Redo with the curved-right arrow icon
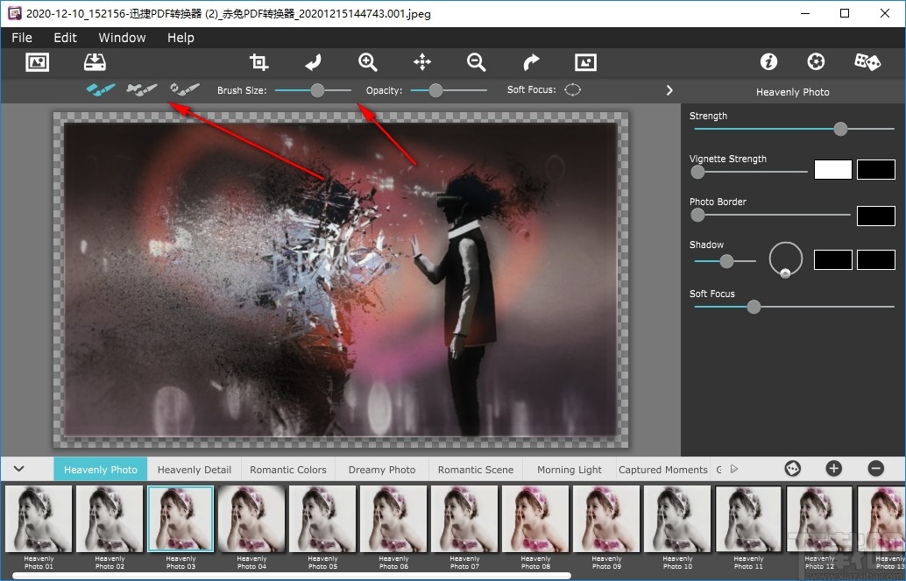This screenshot has width=906, height=581. click(531, 62)
